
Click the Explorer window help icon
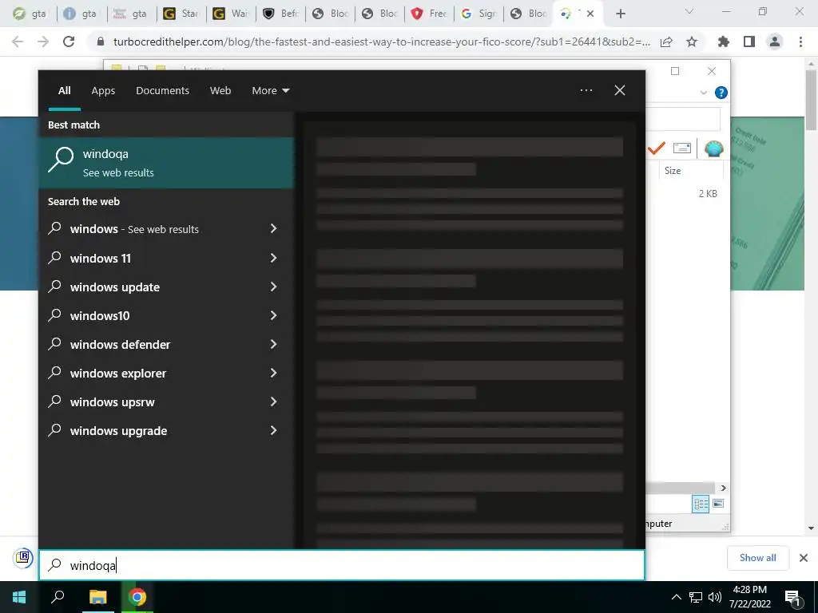coord(721,93)
